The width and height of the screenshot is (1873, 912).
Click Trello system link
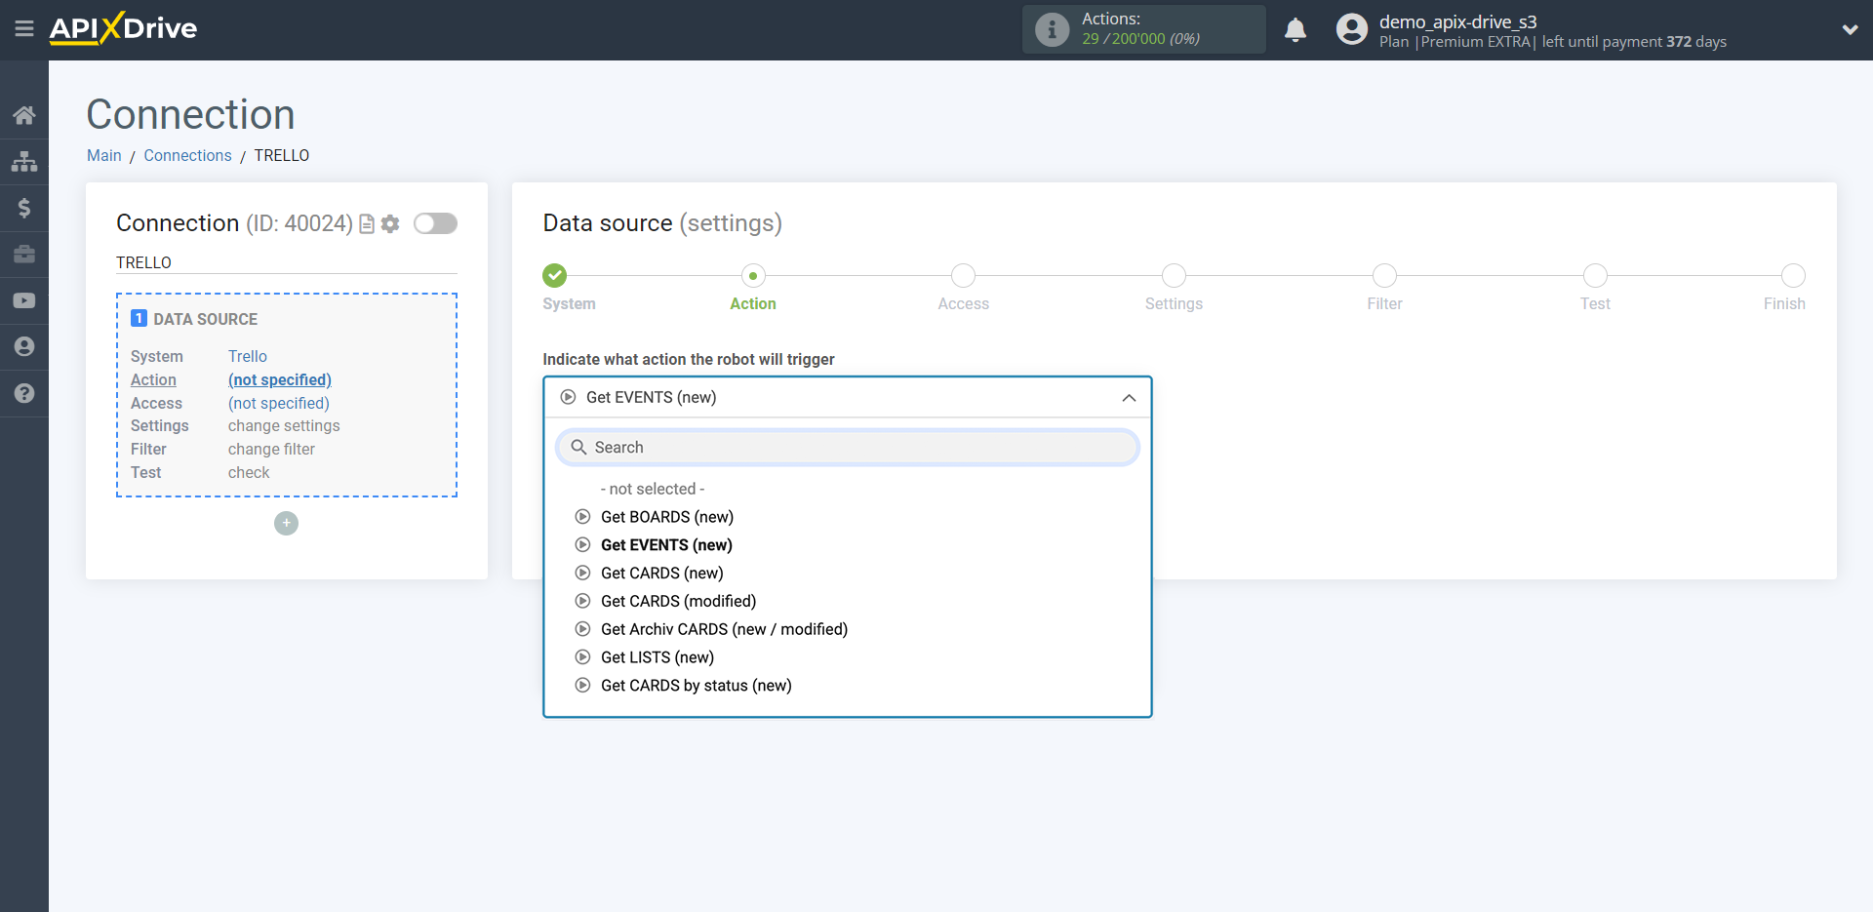[248, 357]
